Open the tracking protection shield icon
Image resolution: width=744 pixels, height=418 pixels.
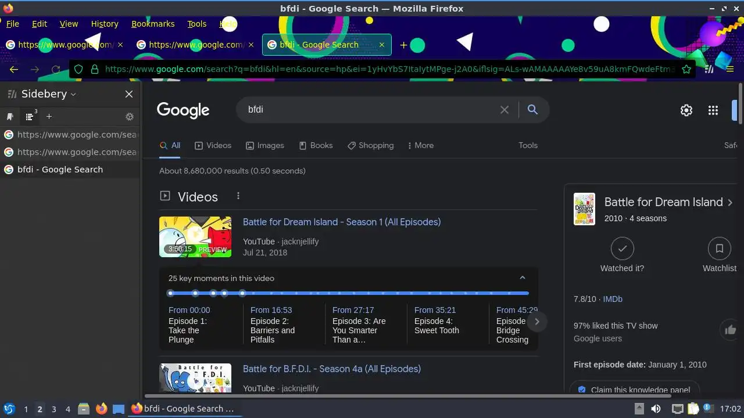click(78, 69)
